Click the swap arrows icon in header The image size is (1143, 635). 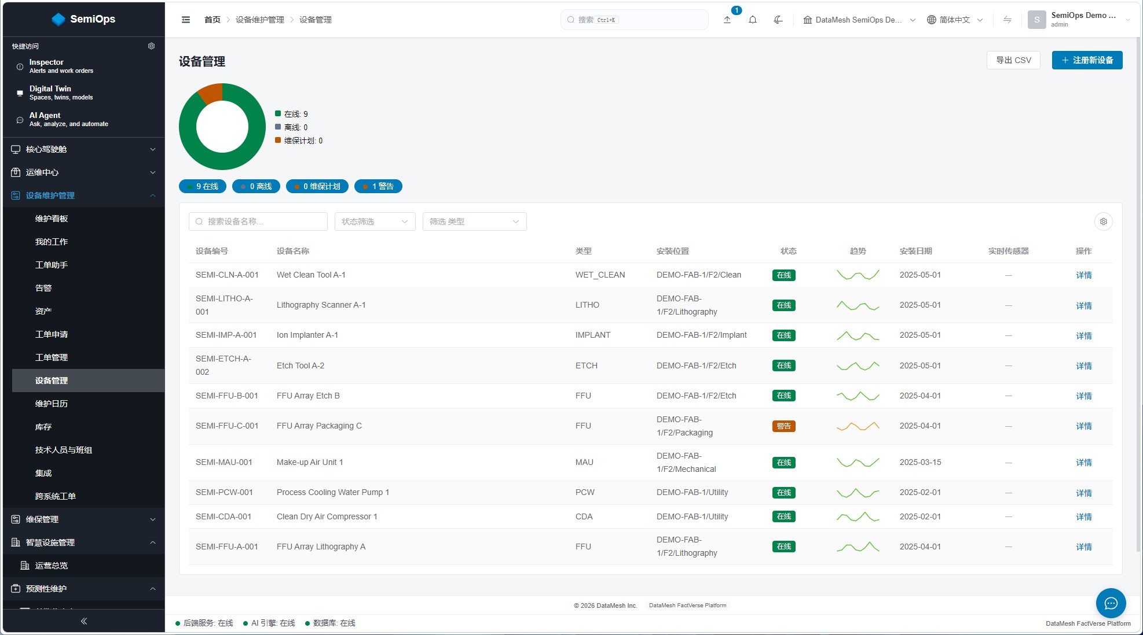pyautogui.click(x=1008, y=20)
